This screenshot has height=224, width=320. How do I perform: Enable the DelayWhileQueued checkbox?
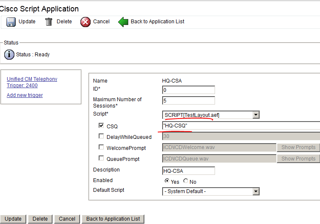point(101,136)
